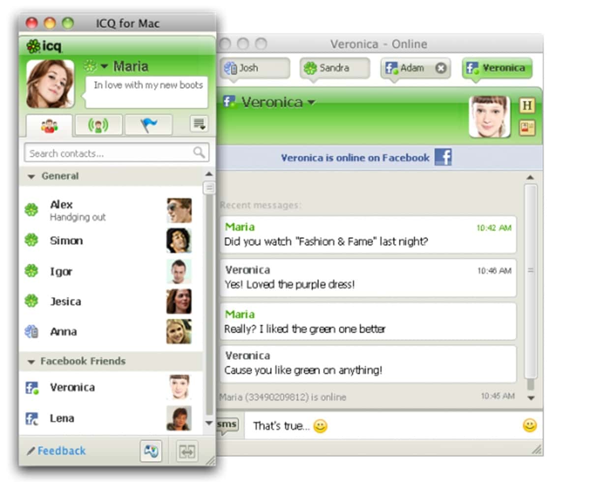Screen dimensions: 590x482
Task: Open Veronica name dropdown in chat header
Action: pos(311,102)
